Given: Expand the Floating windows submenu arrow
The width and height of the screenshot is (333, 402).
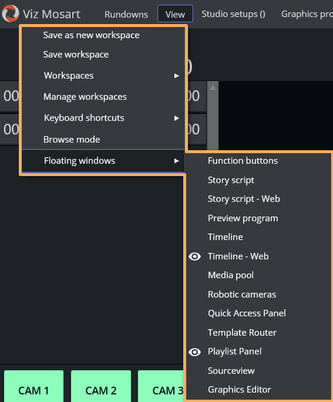Looking at the screenshot, I should pyautogui.click(x=177, y=161).
